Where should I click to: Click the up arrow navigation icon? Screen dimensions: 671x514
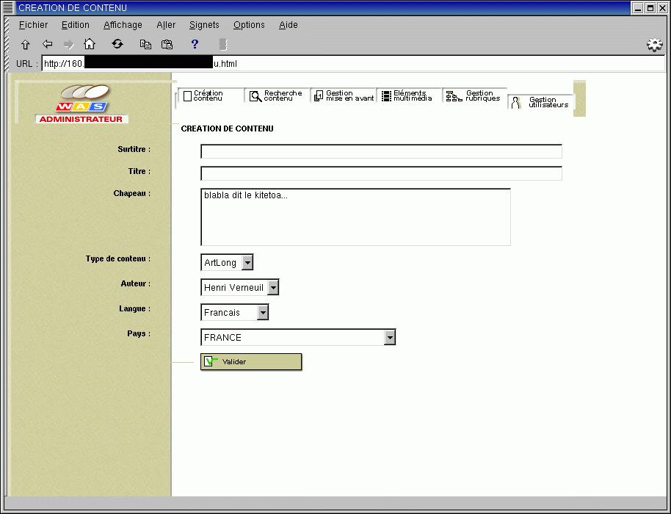[26, 45]
